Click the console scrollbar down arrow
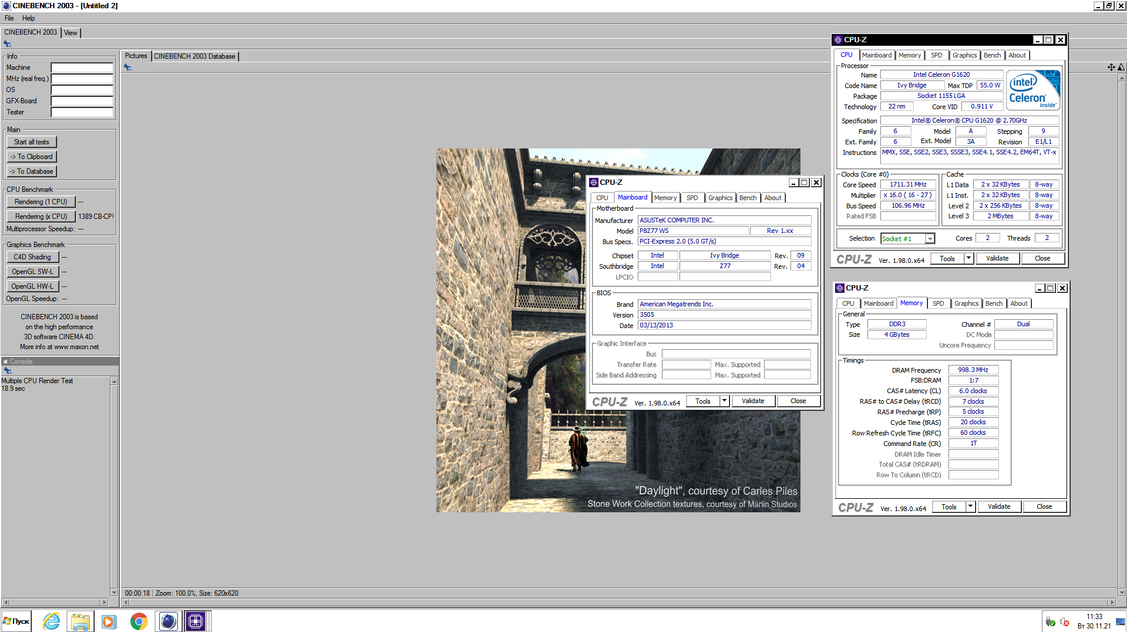 point(114,593)
